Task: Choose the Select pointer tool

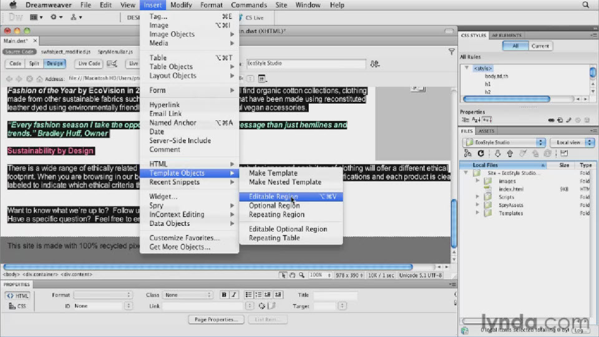Action: pos(283,275)
